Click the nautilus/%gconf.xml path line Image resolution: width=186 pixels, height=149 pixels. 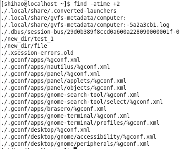55,67
